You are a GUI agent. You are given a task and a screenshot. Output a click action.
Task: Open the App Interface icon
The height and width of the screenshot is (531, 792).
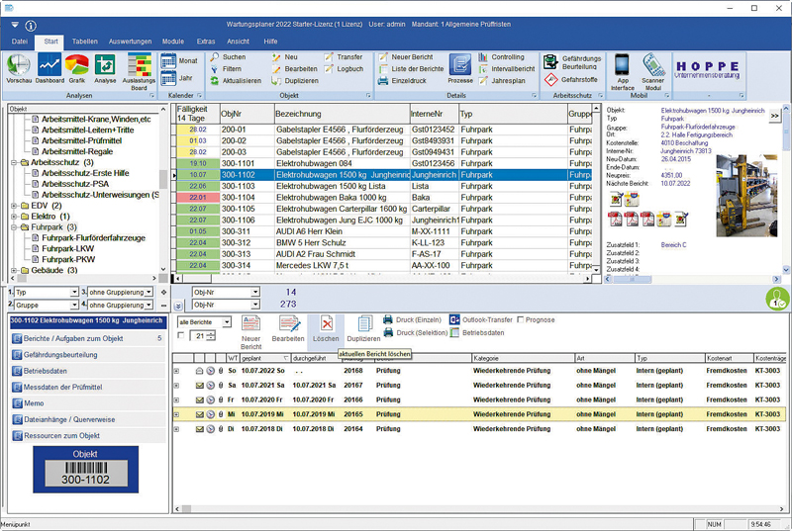click(x=622, y=71)
